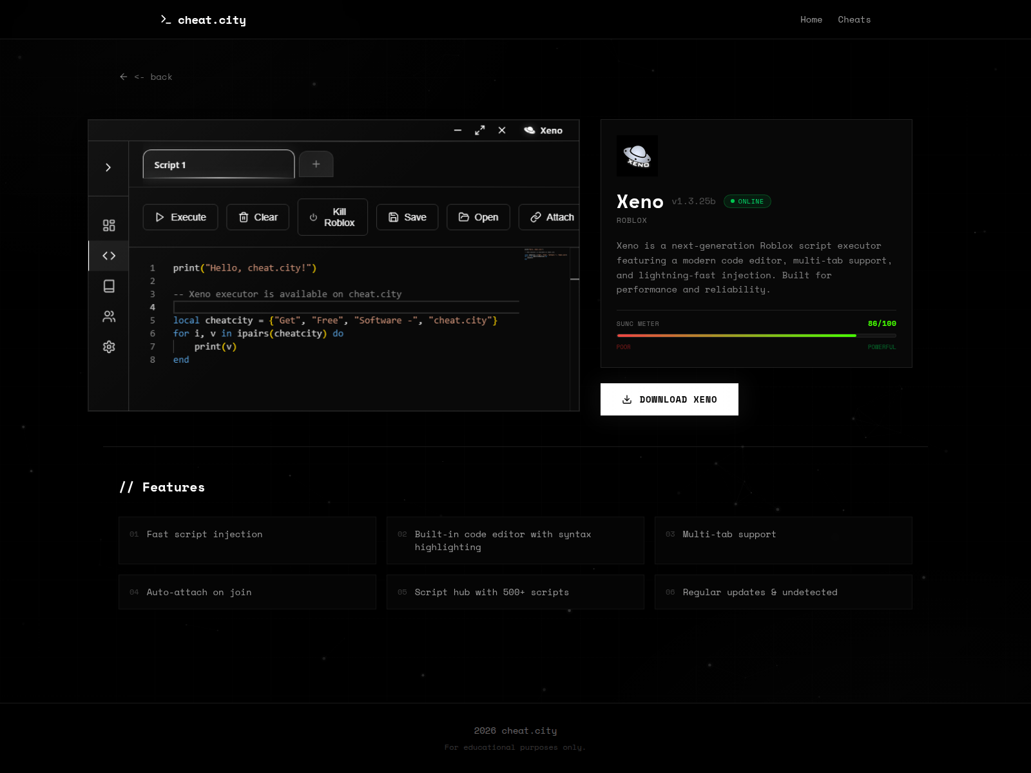Click the ROBLOX category label
Image resolution: width=1031 pixels, height=773 pixels.
coord(631,220)
